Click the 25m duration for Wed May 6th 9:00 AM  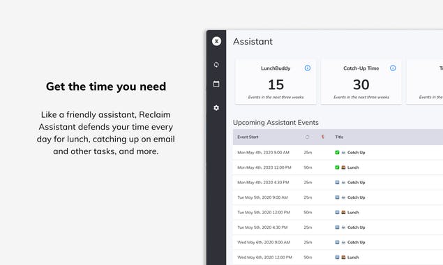pyautogui.click(x=308, y=243)
